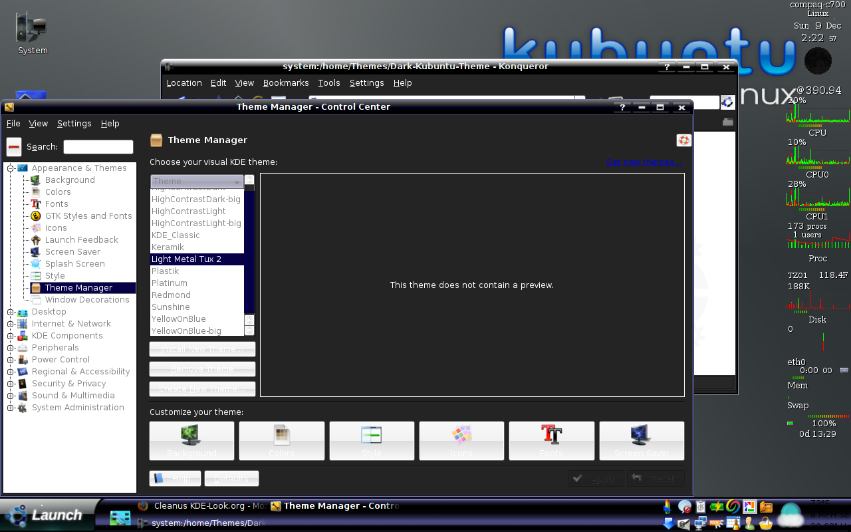The image size is (851, 532).
Task: Click inside the Search input field
Action: 98,147
